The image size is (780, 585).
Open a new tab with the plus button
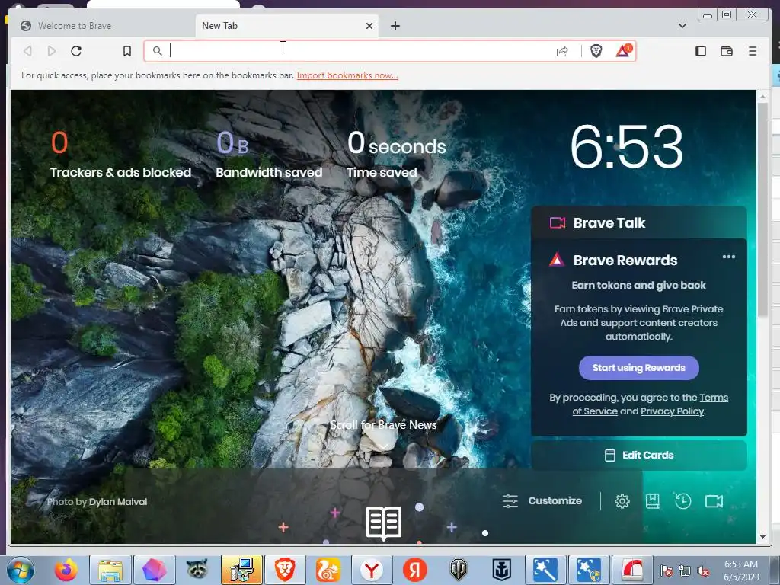tap(395, 26)
